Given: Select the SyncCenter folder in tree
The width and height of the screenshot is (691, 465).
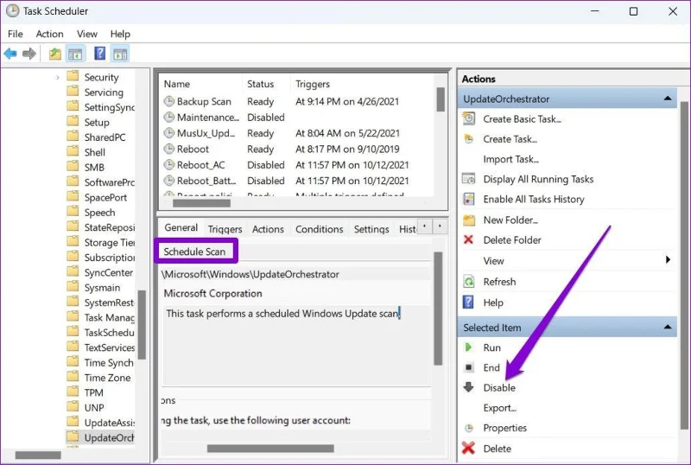Looking at the screenshot, I should coord(109,272).
